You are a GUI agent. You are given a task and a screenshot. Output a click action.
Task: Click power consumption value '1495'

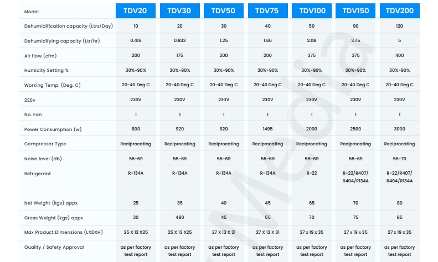pyautogui.click(x=267, y=129)
